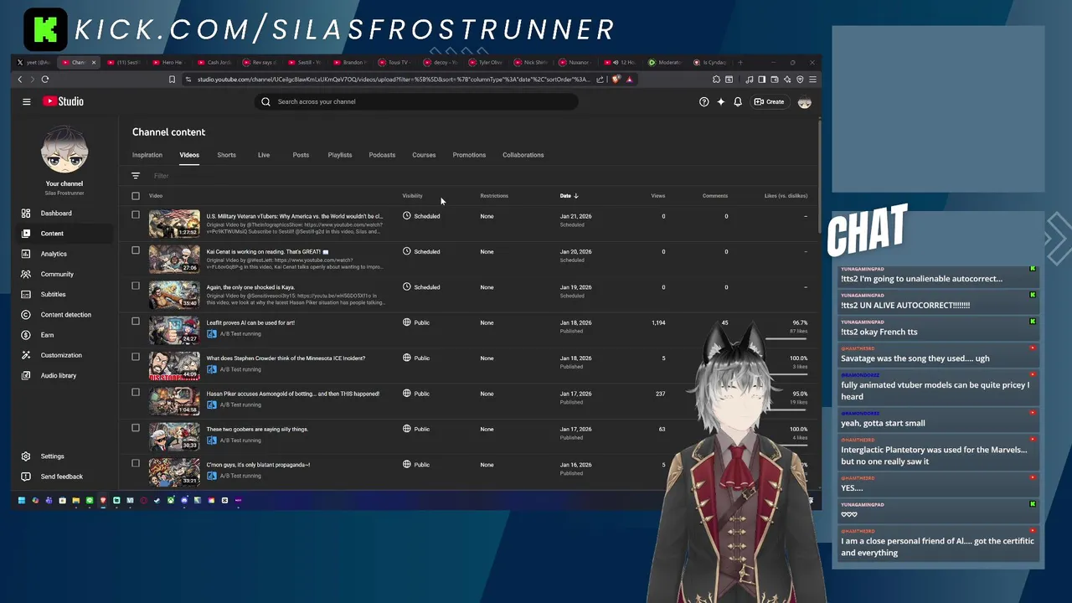Switch to the Live tab
Image resolution: width=1072 pixels, height=603 pixels.
coord(264,155)
